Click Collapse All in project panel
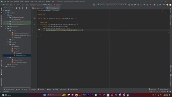172x97 pixels. coord(23,8)
